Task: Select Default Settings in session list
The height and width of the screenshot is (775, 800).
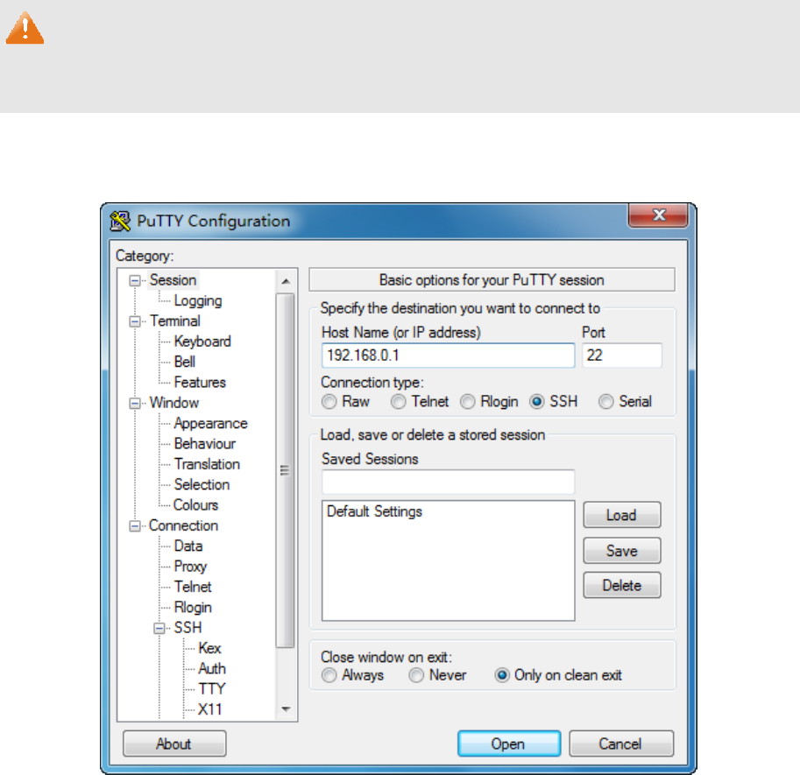Action: [x=374, y=511]
